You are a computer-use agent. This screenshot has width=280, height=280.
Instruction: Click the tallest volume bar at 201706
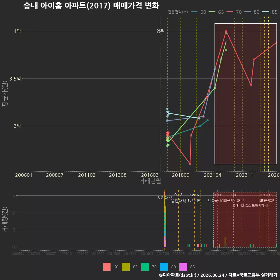tap(165, 220)
